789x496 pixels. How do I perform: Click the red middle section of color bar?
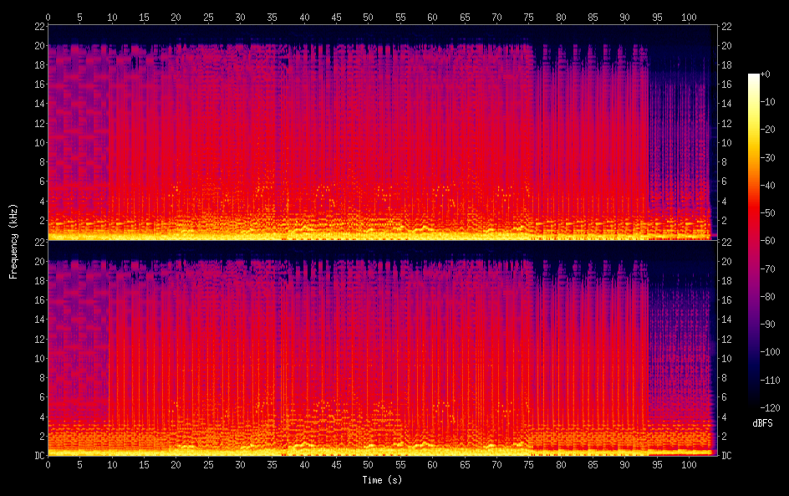point(754,226)
